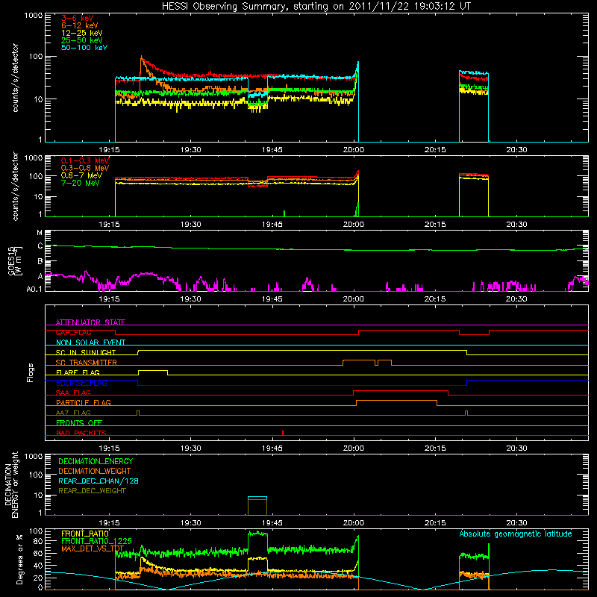This screenshot has height=597, width=597.
Task: Click the green FRONT_RATIO_1225 plateau near 19:42
Action: 257,534
